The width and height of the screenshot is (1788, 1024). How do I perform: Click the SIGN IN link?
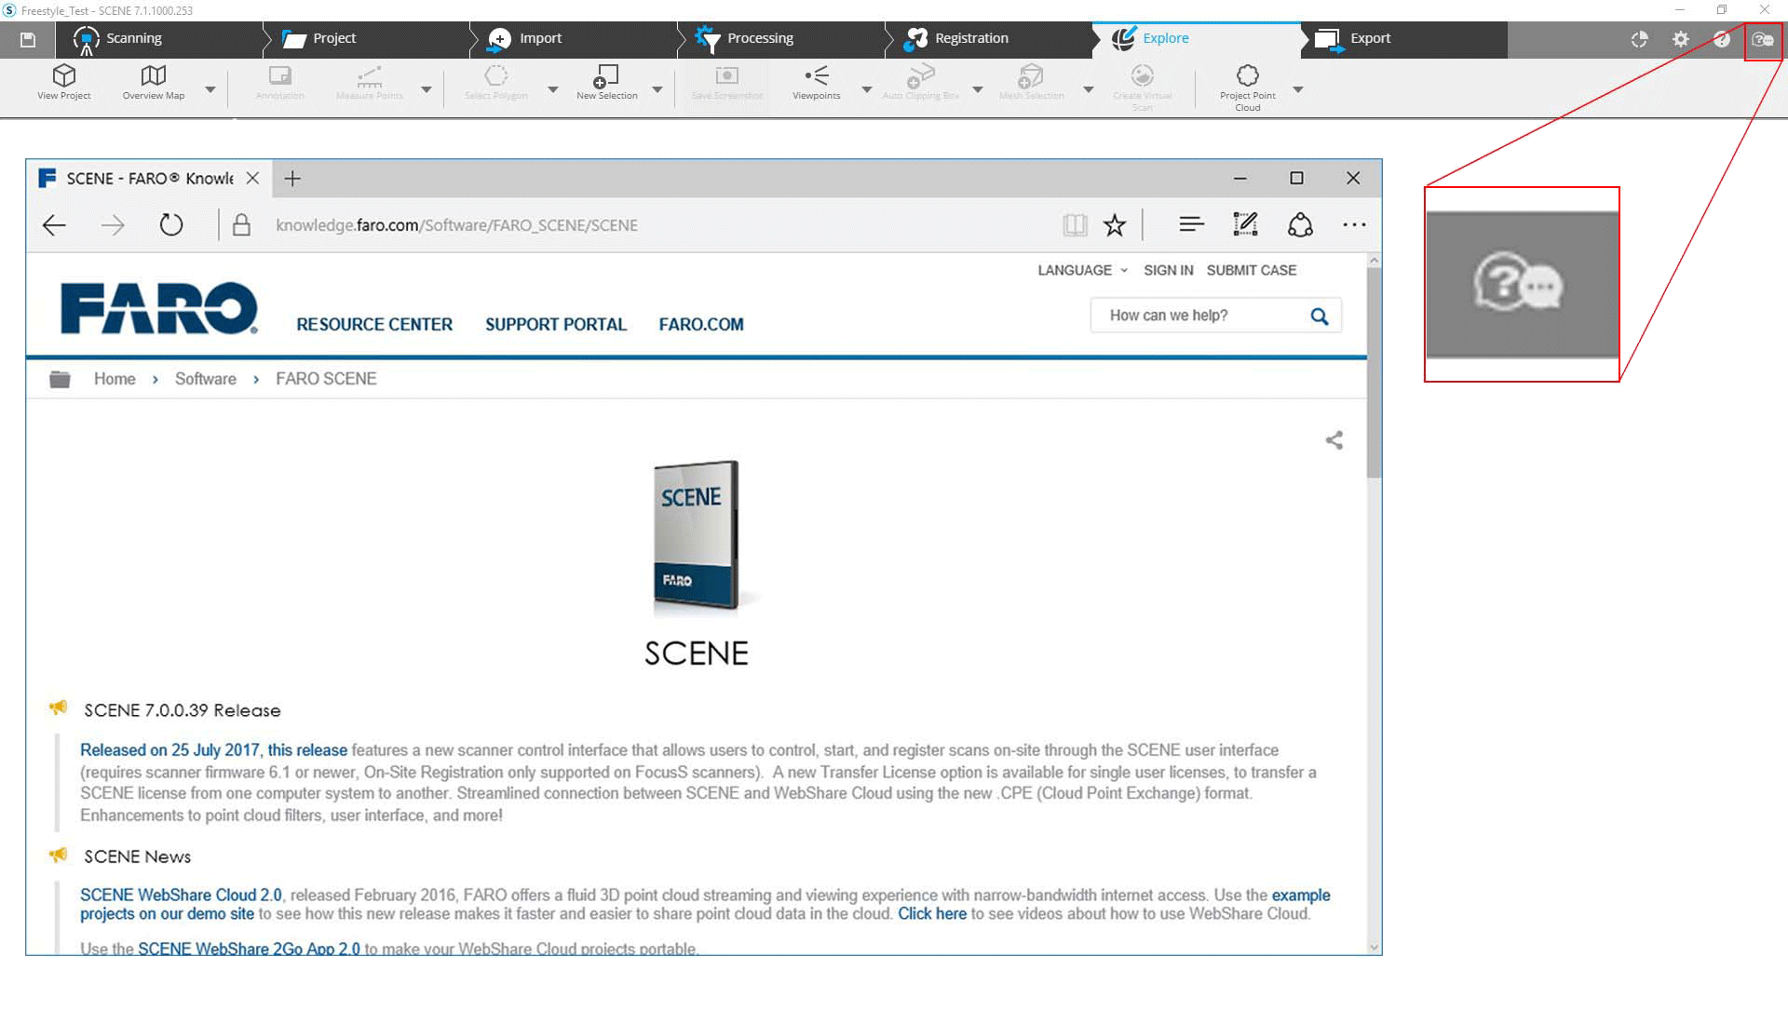[1168, 270]
